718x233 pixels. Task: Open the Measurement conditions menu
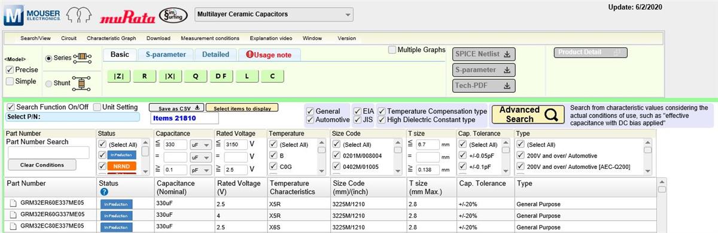point(210,38)
